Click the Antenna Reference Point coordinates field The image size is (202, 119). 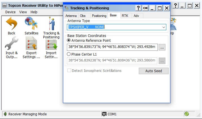click(112, 47)
